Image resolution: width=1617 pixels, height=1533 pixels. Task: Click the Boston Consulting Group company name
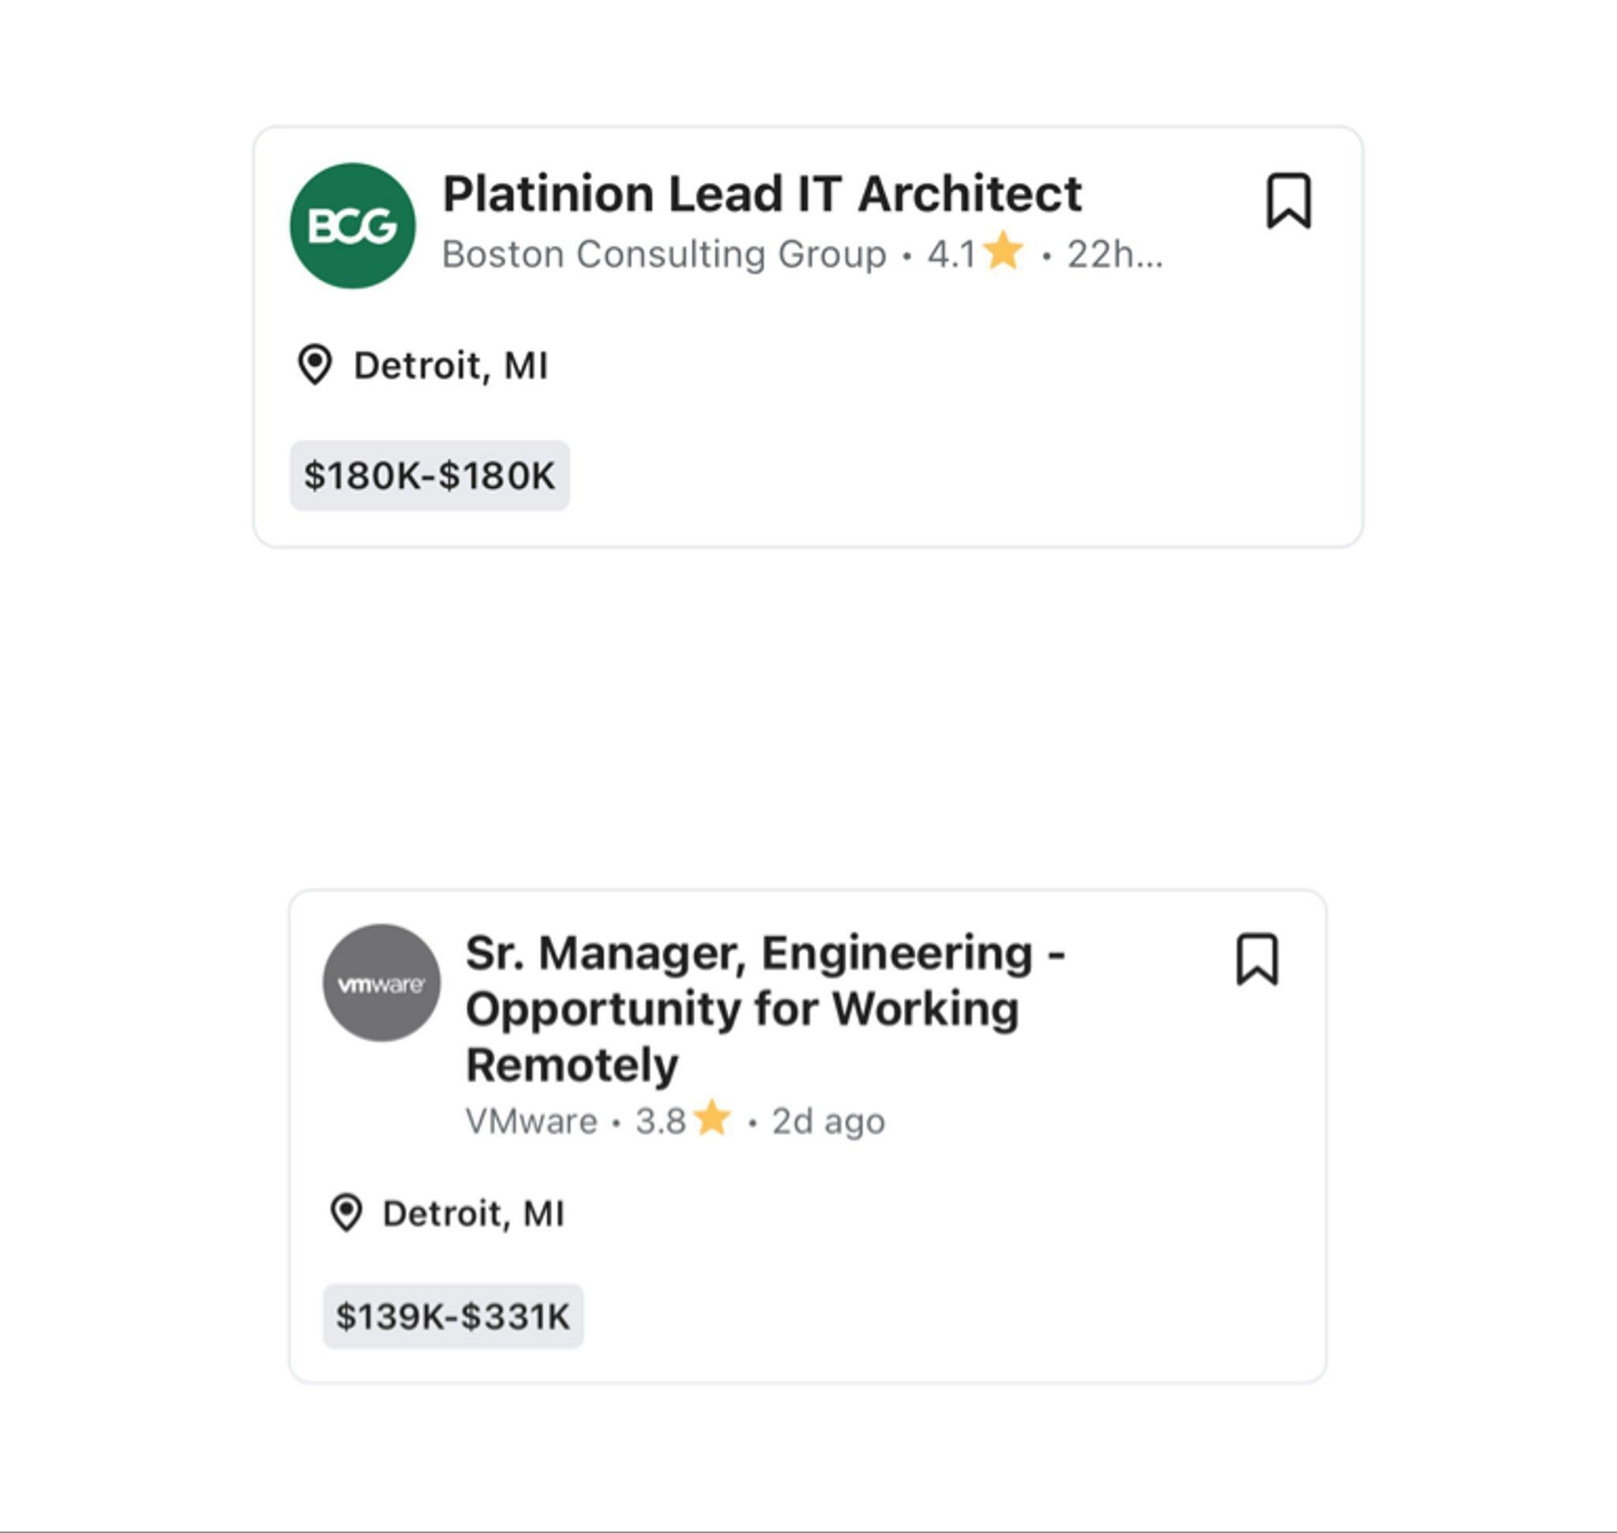tap(663, 254)
